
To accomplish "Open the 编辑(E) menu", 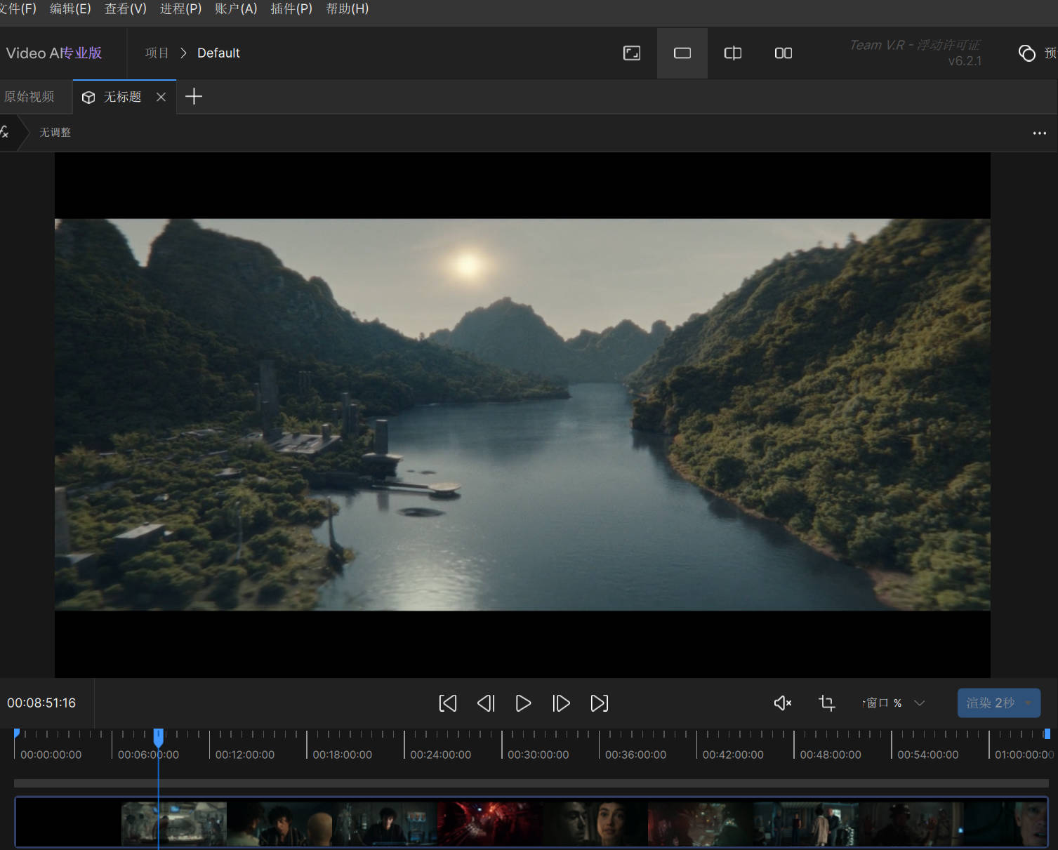I will (70, 9).
